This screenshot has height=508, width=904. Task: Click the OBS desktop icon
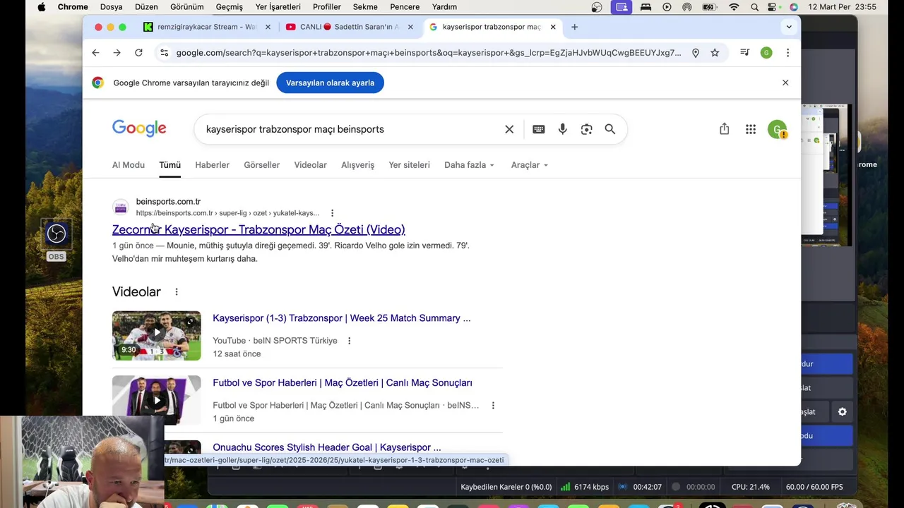56,234
